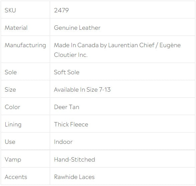This screenshot has width=196, height=186.
Task: Click the Manufacturing label
Action: click(25, 45)
